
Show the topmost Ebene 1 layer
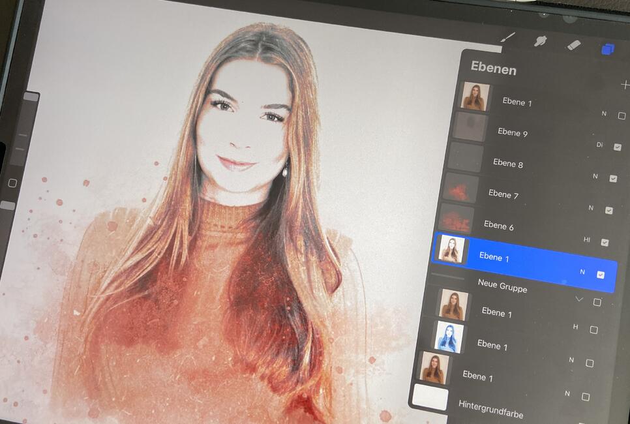coord(621,116)
